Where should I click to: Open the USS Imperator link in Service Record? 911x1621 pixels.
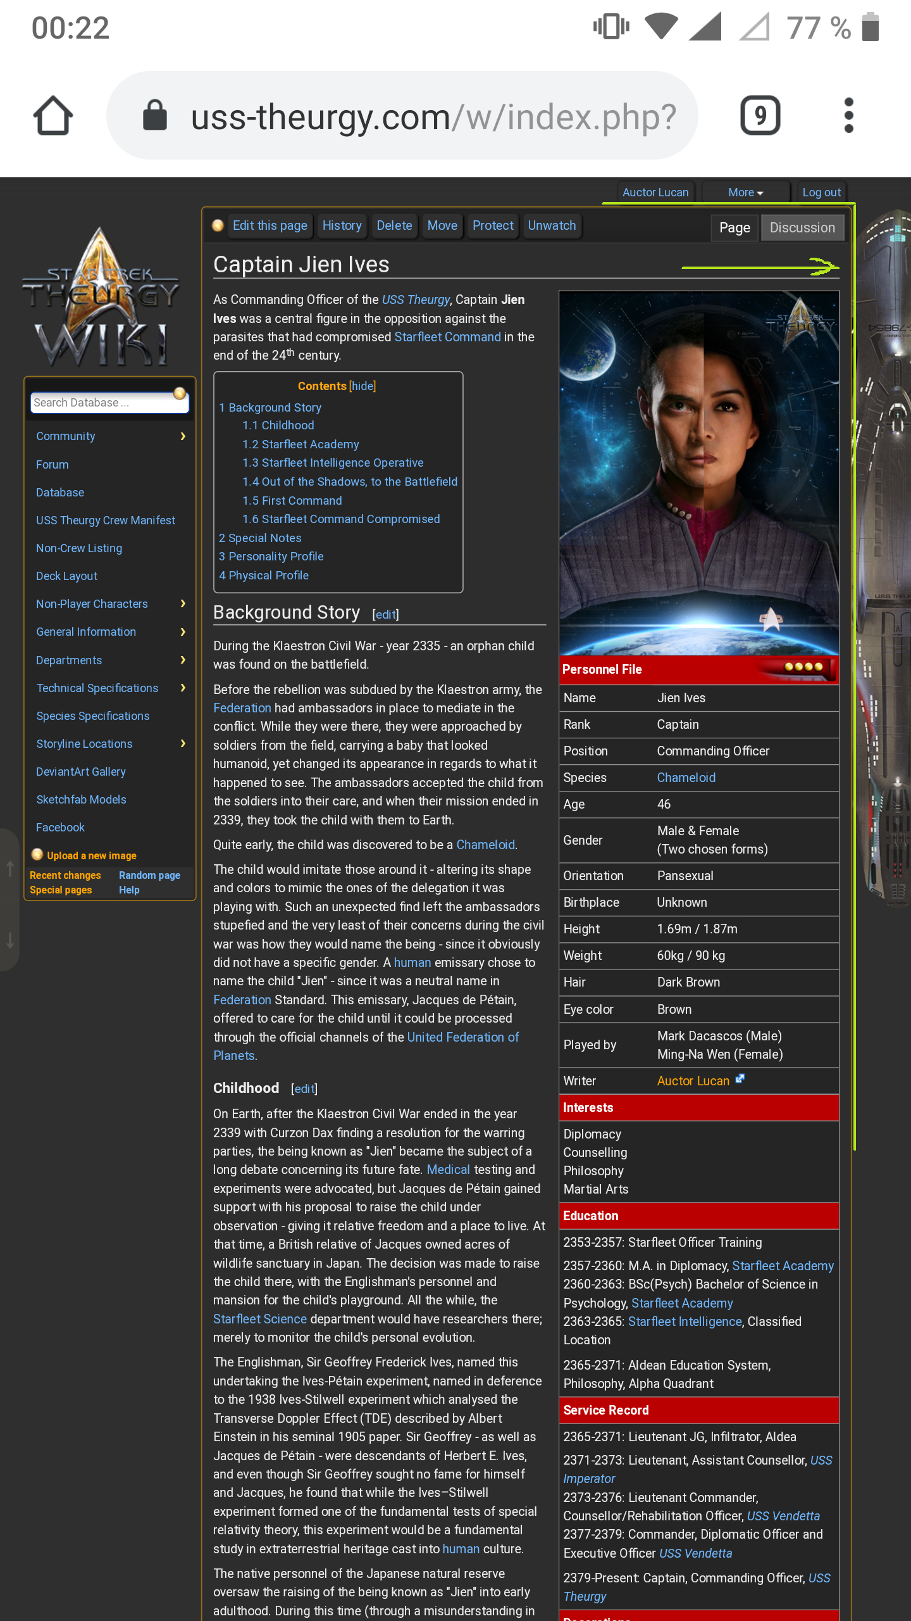click(x=698, y=1469)
